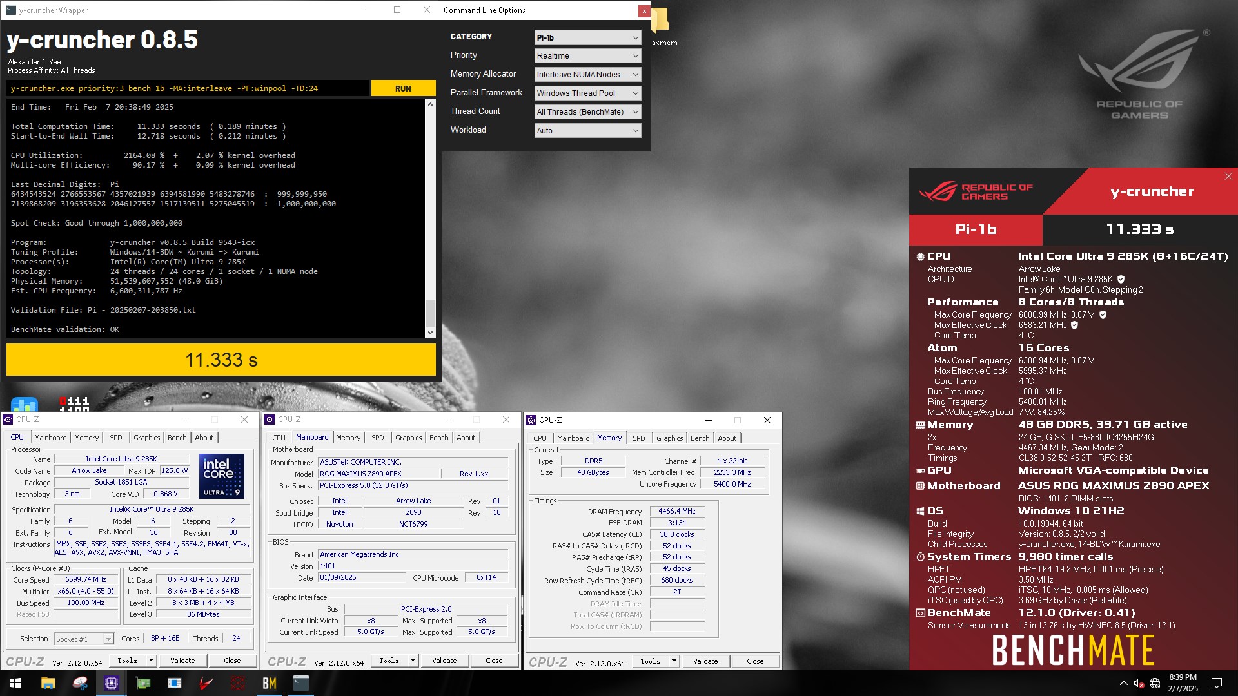Open the Thread Count dropdown
This screenshot has height=696, width=1238.
[x=587, y=112]
